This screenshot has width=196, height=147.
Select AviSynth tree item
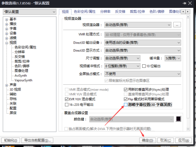click(x=21, y=76)
